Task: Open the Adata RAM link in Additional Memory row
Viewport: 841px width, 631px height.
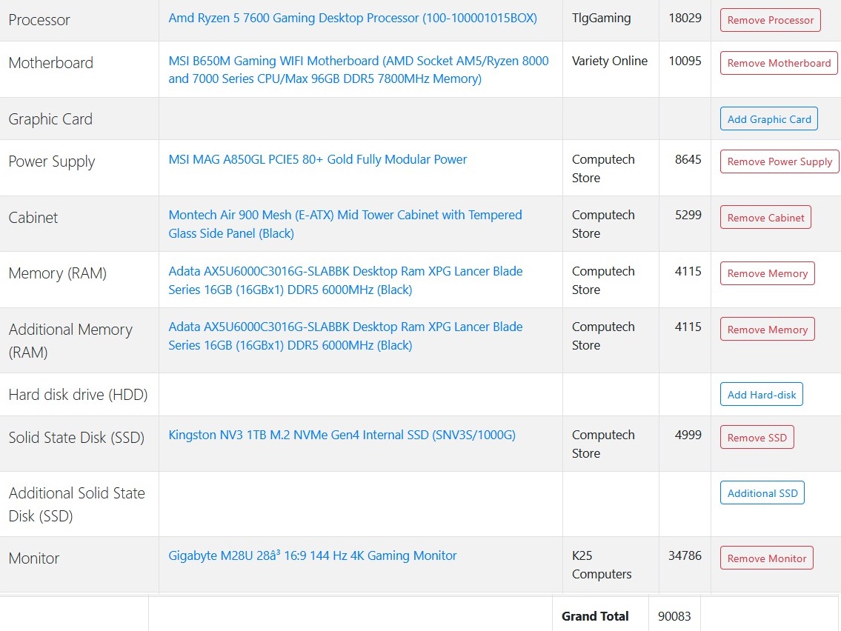Action: pyautogui.click(x=345, y=335)
